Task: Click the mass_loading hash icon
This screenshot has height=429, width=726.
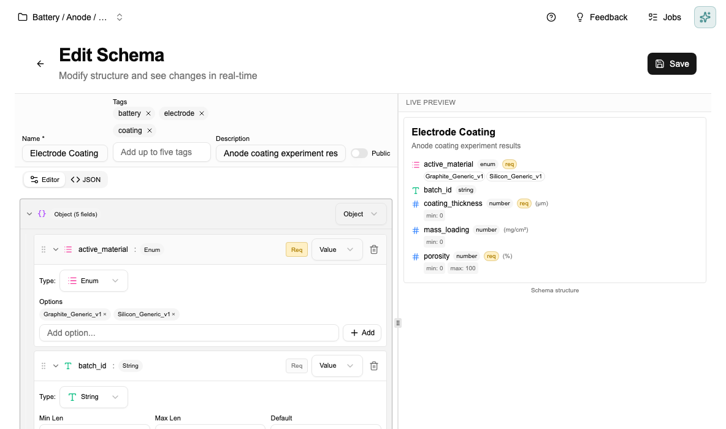Action: pyautogui.click(x=416, y=230)
